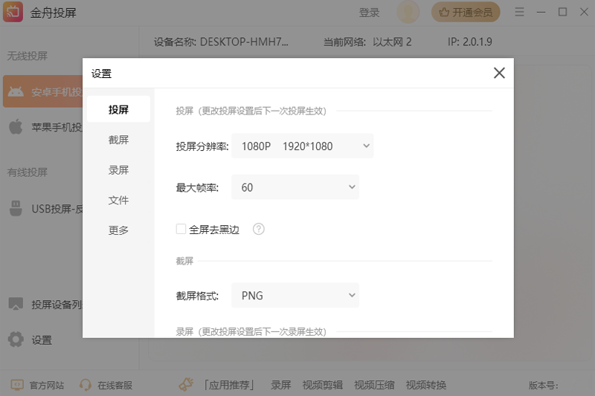Click the 在线客服 headset icon
This screenshot has width=595, height=396.
(86, 385)
